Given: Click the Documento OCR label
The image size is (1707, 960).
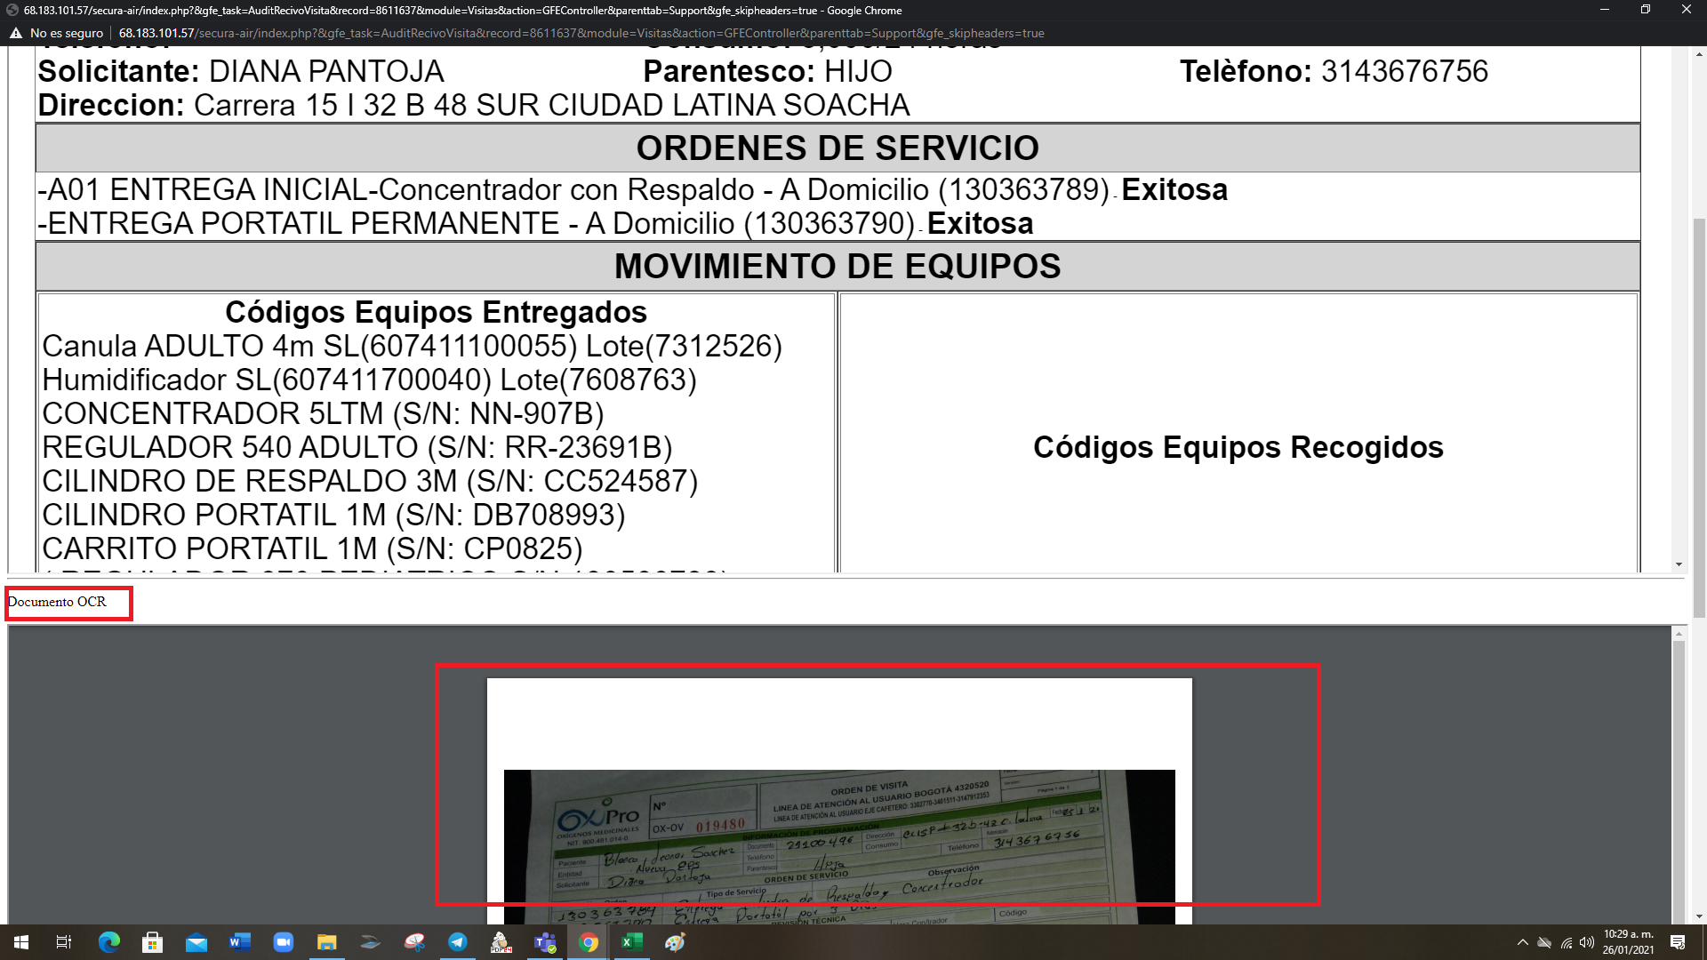Looking at the screenshot, I should [57, 602].
